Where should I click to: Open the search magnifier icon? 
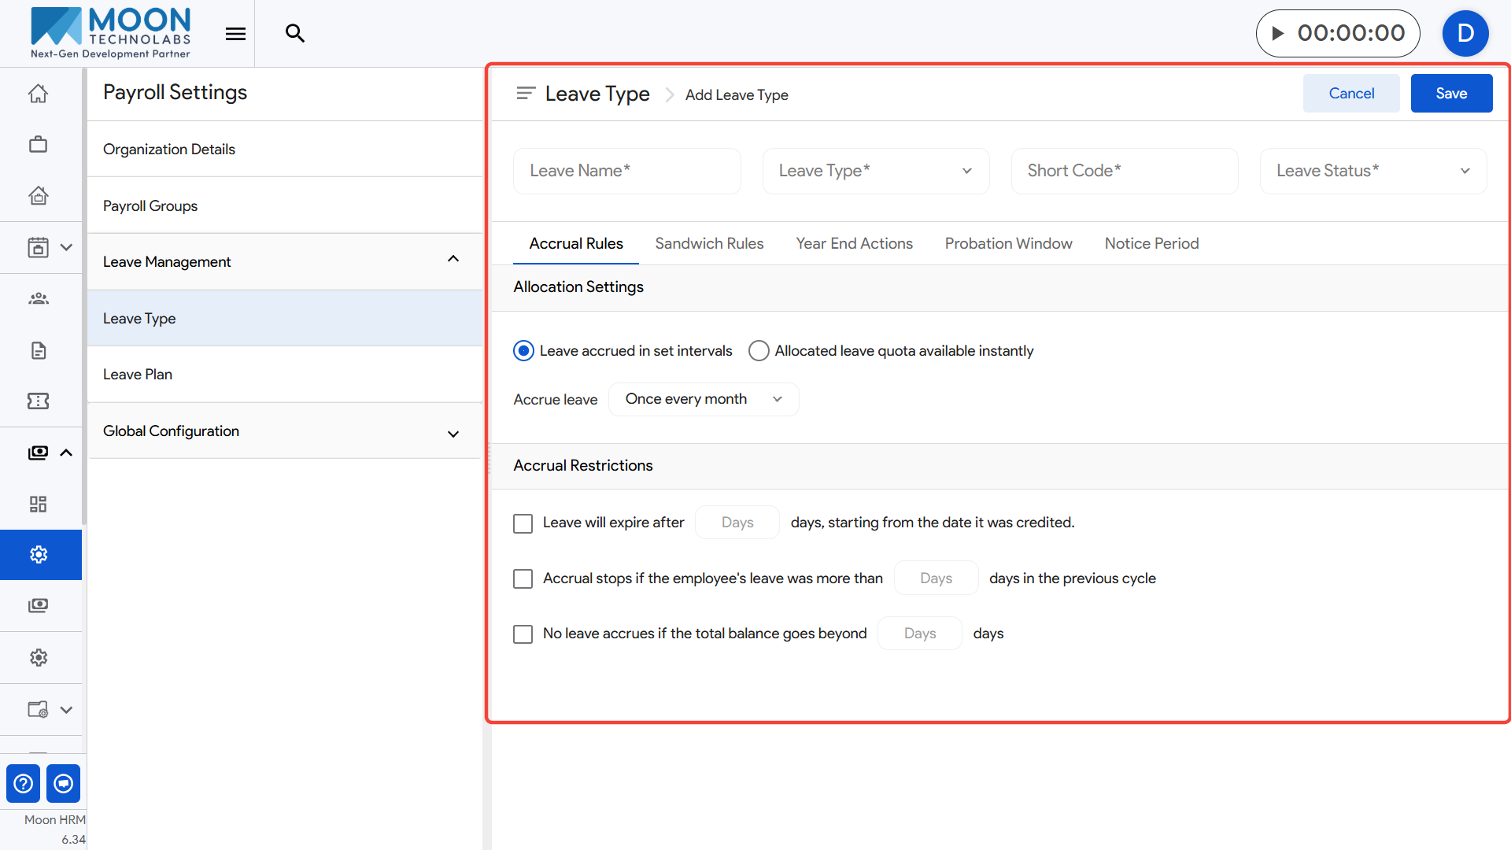[x=294, y=33]
